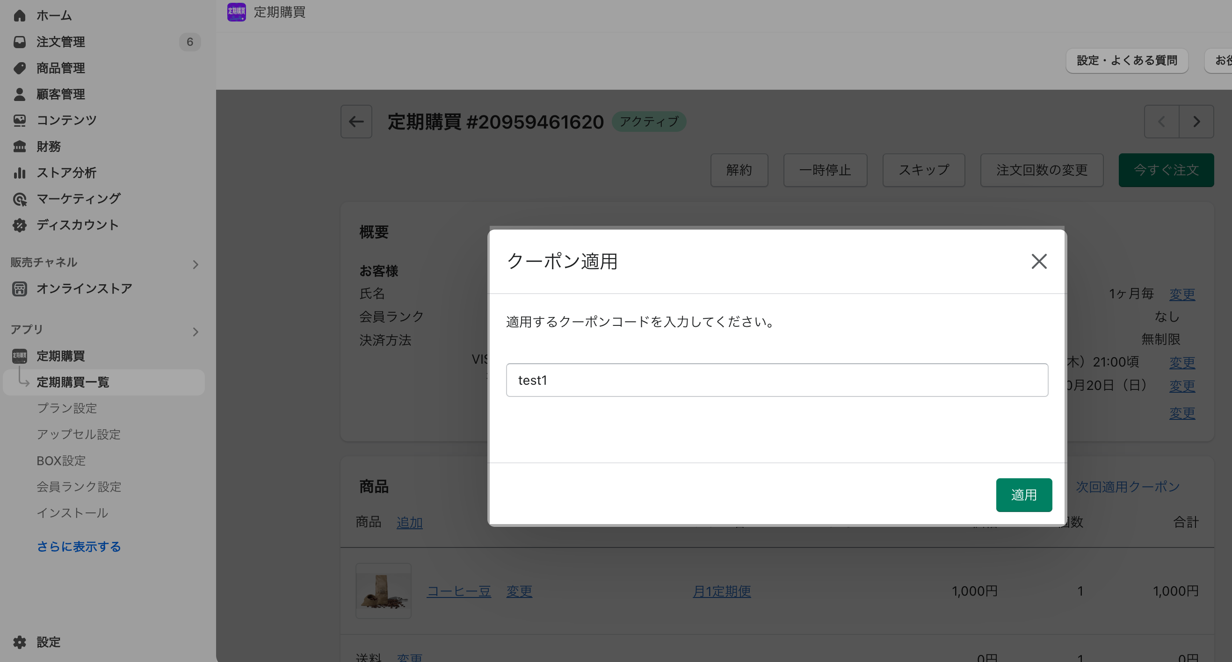Open 顧客管理 person icon

(x=20, y=94)
